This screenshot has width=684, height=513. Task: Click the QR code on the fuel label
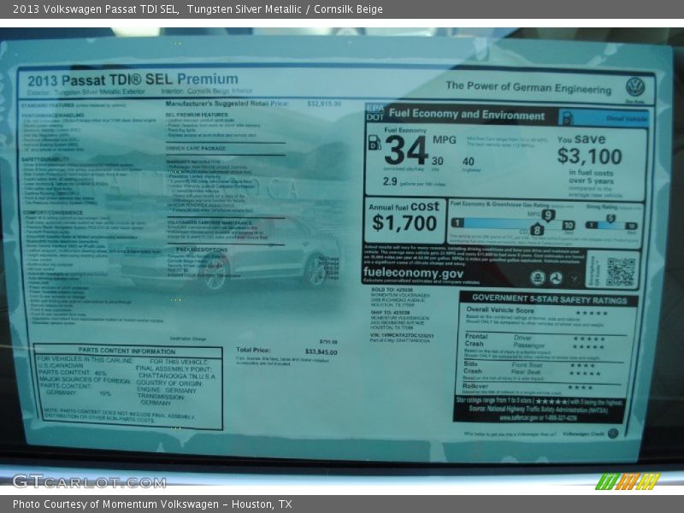[621, 272]
